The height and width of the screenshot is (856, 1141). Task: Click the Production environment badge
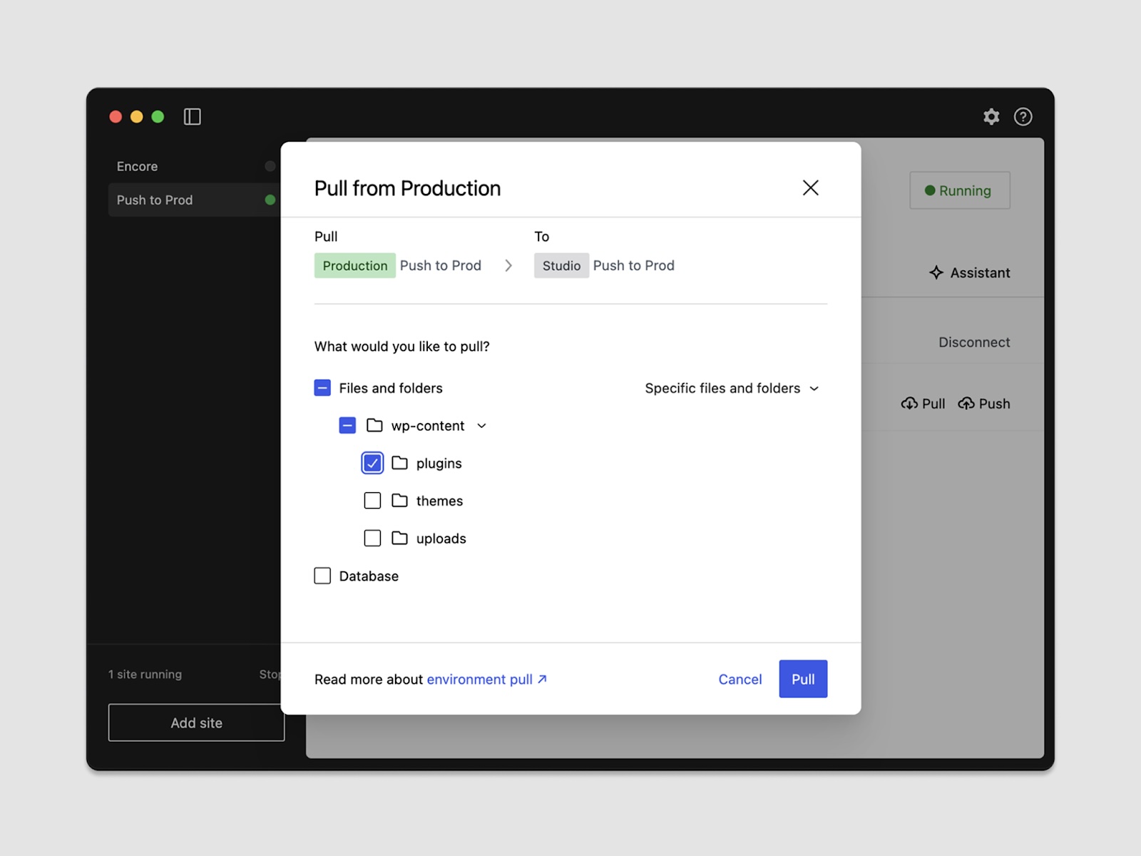coord(354,265)
